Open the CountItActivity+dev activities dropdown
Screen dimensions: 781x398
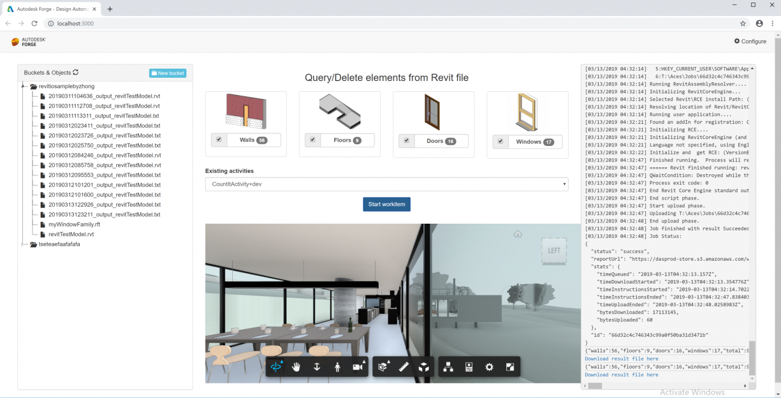(x=386, y=184)
